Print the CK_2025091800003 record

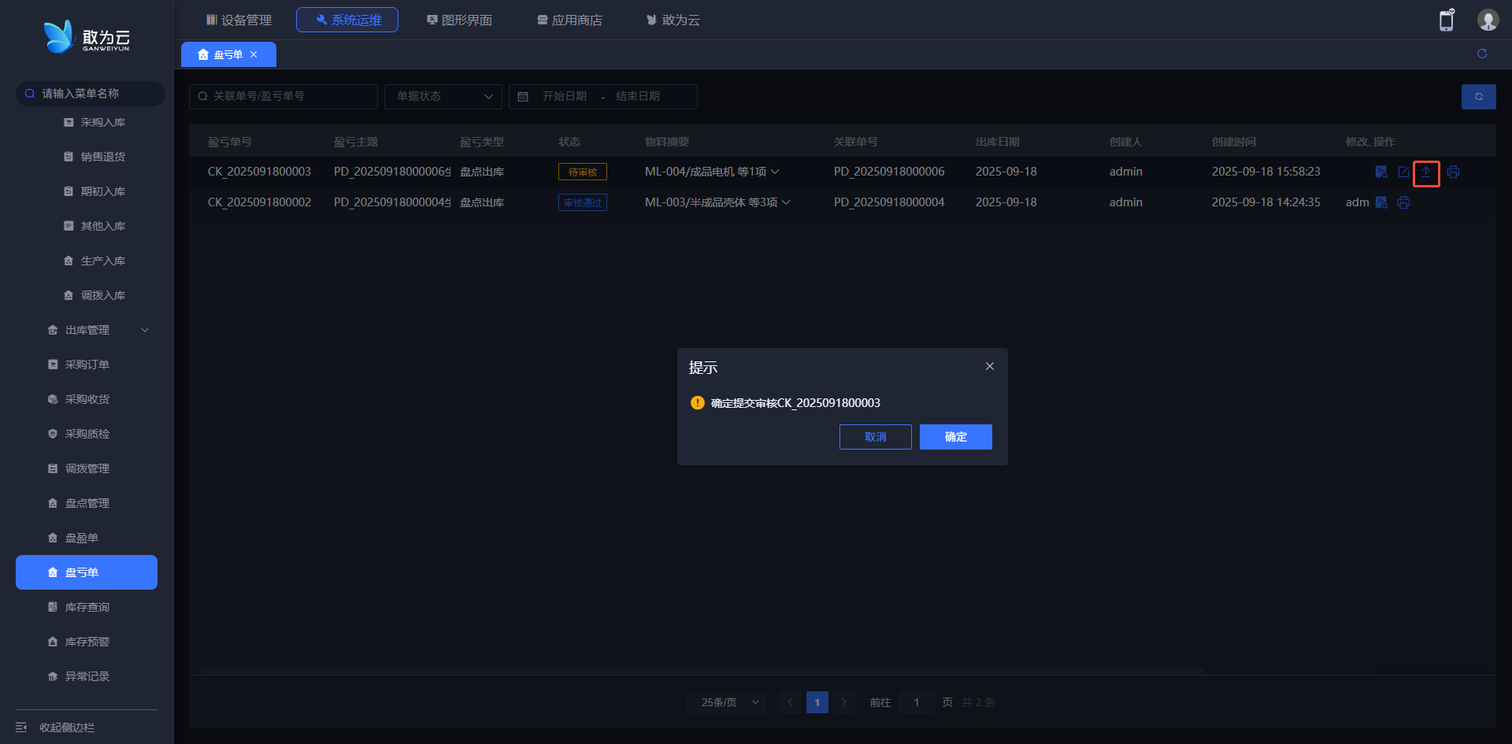coord(1453,172)
